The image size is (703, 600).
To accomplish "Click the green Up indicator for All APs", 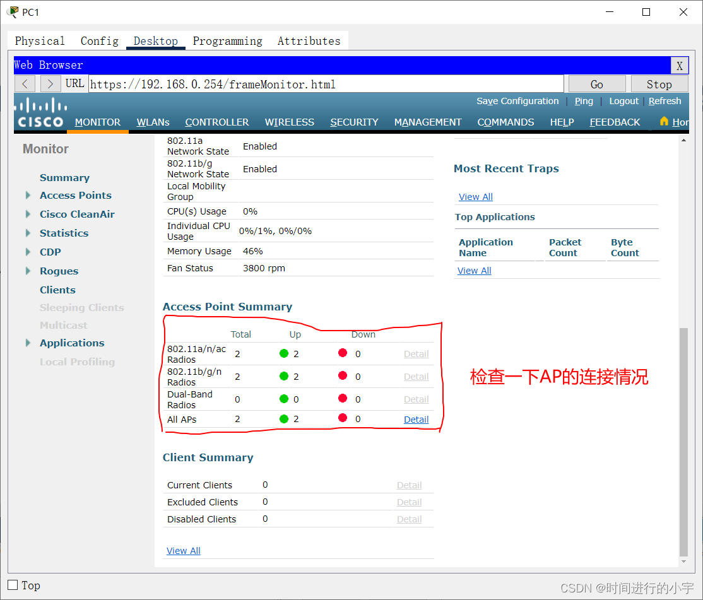I will [x=283, y=418].
